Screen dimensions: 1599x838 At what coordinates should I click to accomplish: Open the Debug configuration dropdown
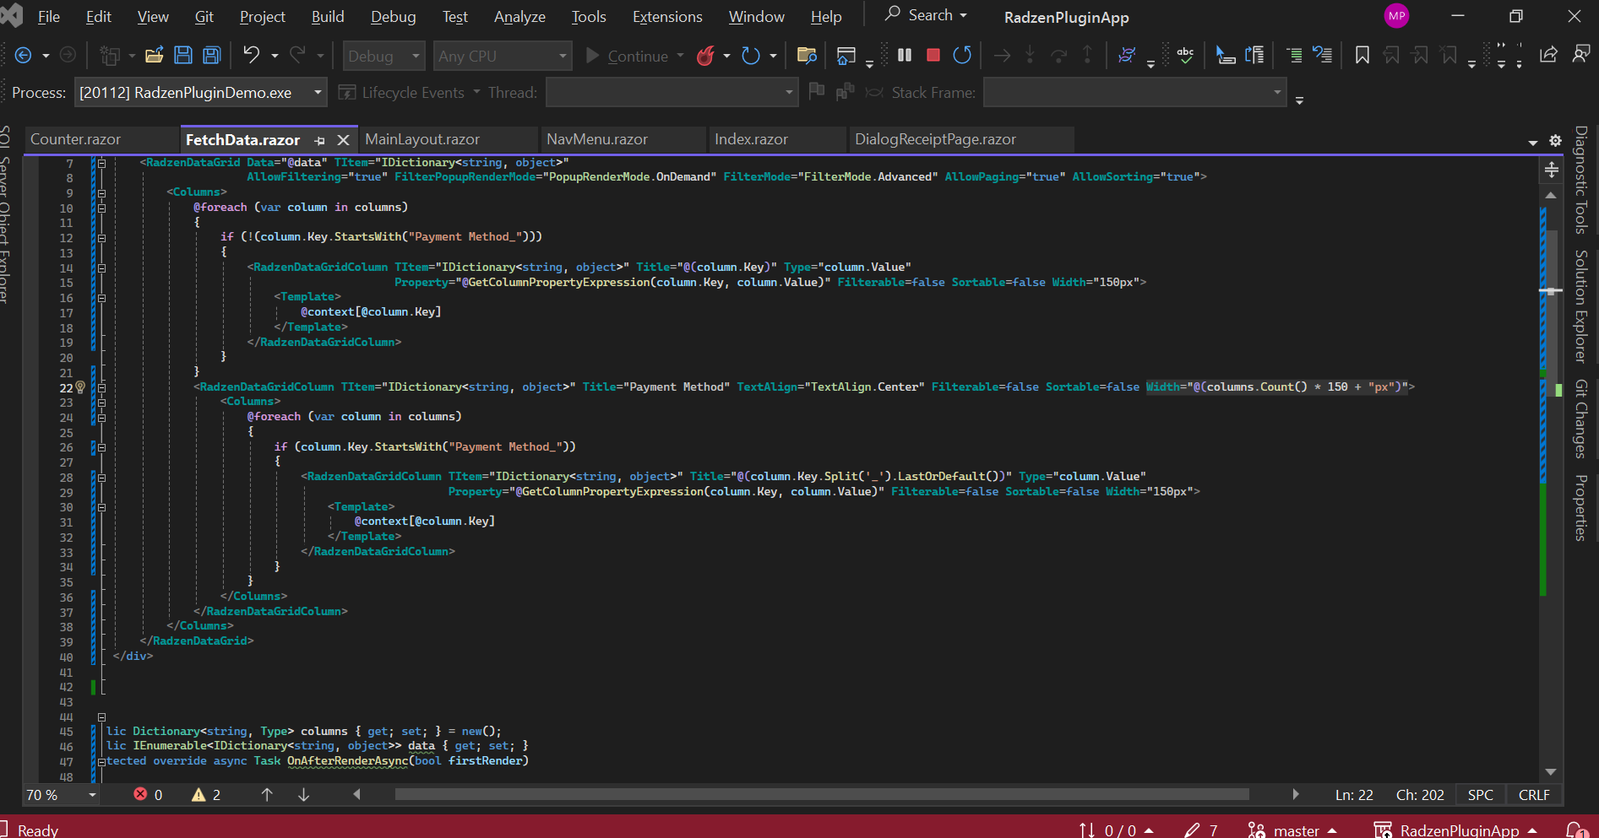point(383,56)
